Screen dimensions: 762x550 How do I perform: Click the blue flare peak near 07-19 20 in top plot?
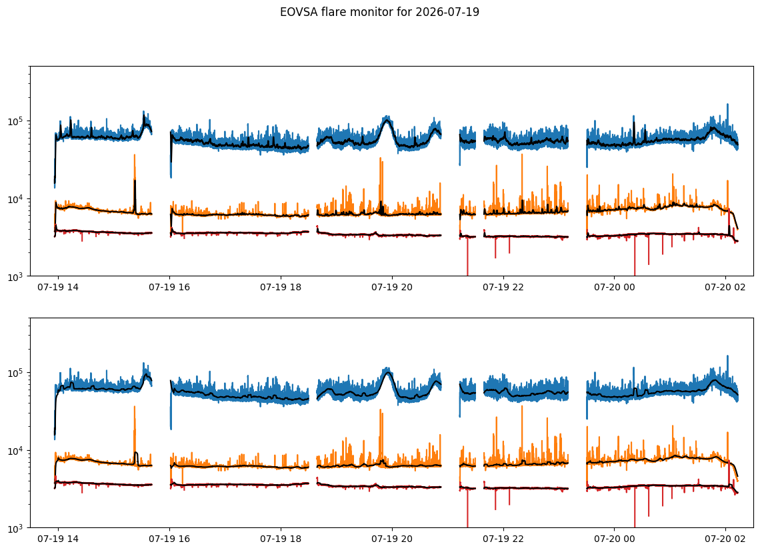(387, 121)
